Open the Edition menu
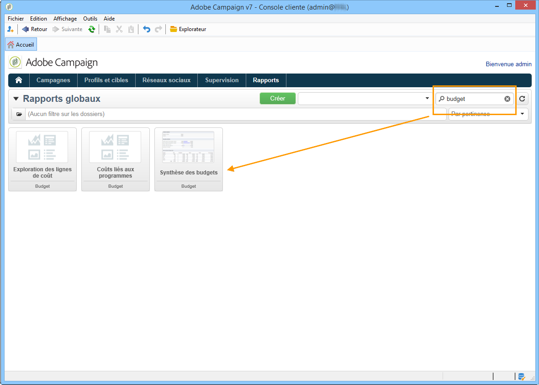539x385 pixels. tap(38, 19)
